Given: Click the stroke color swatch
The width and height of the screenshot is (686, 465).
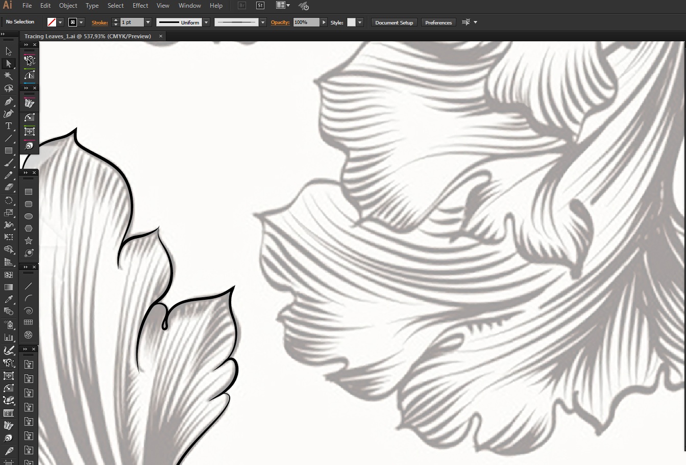Looking at the screenshot, I should point(72,22).
